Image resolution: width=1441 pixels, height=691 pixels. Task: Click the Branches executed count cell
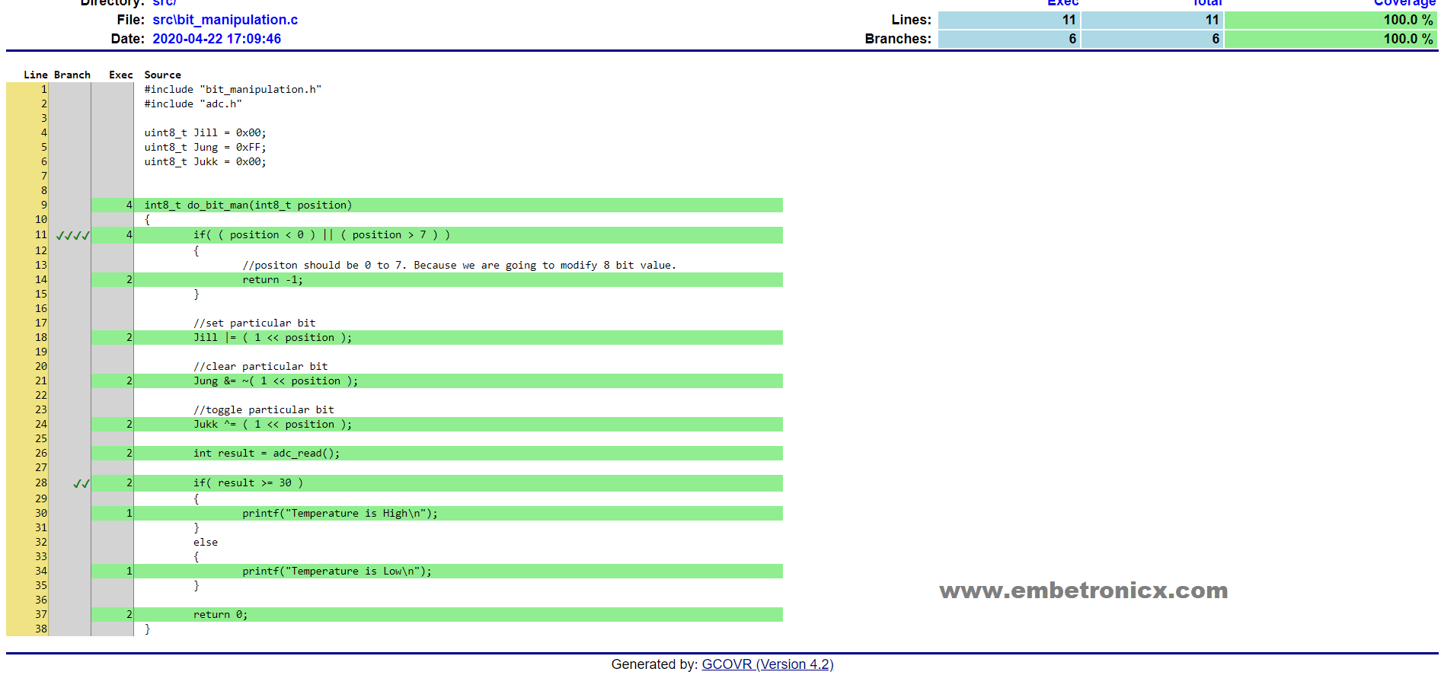pos(1008,39)
